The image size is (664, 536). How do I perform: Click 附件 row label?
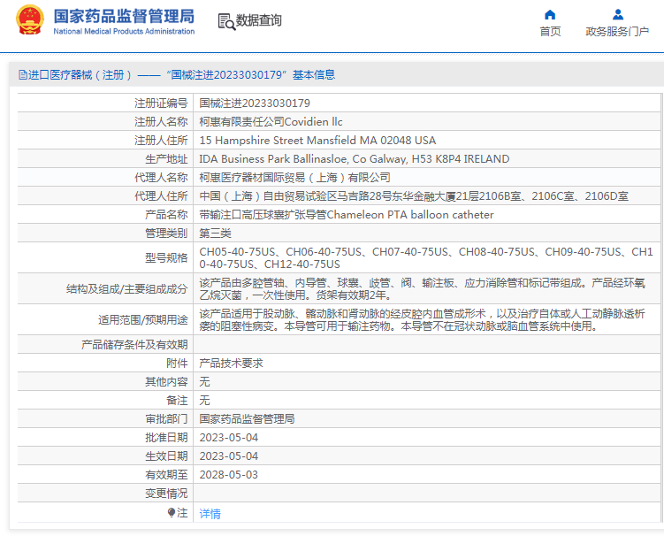pyautogui.click(x=177, y=364)
